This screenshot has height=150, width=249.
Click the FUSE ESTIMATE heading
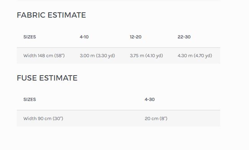click(47, 78)
